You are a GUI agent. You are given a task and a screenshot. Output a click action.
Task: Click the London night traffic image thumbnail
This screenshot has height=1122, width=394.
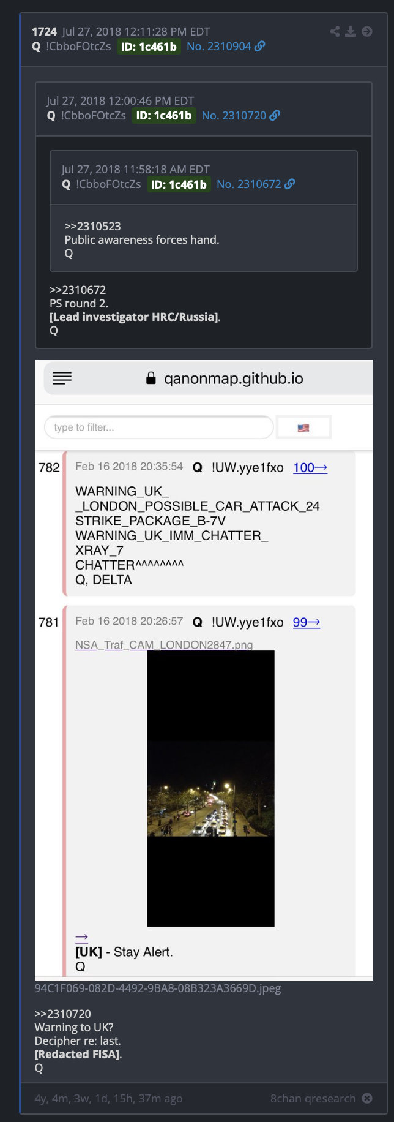pos(211,788)
